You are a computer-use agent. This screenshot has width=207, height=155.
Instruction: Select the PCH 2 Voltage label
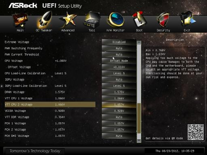coord(15,130)
